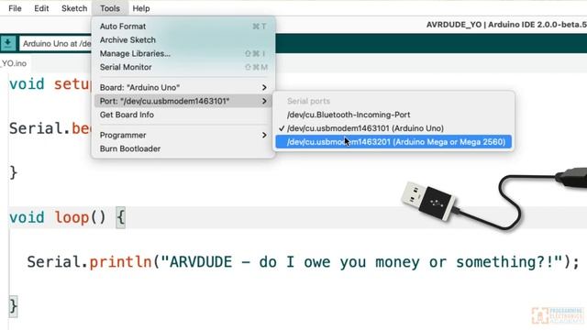Open the Help menu
The image size is (587, 330).
pos(140,8)
